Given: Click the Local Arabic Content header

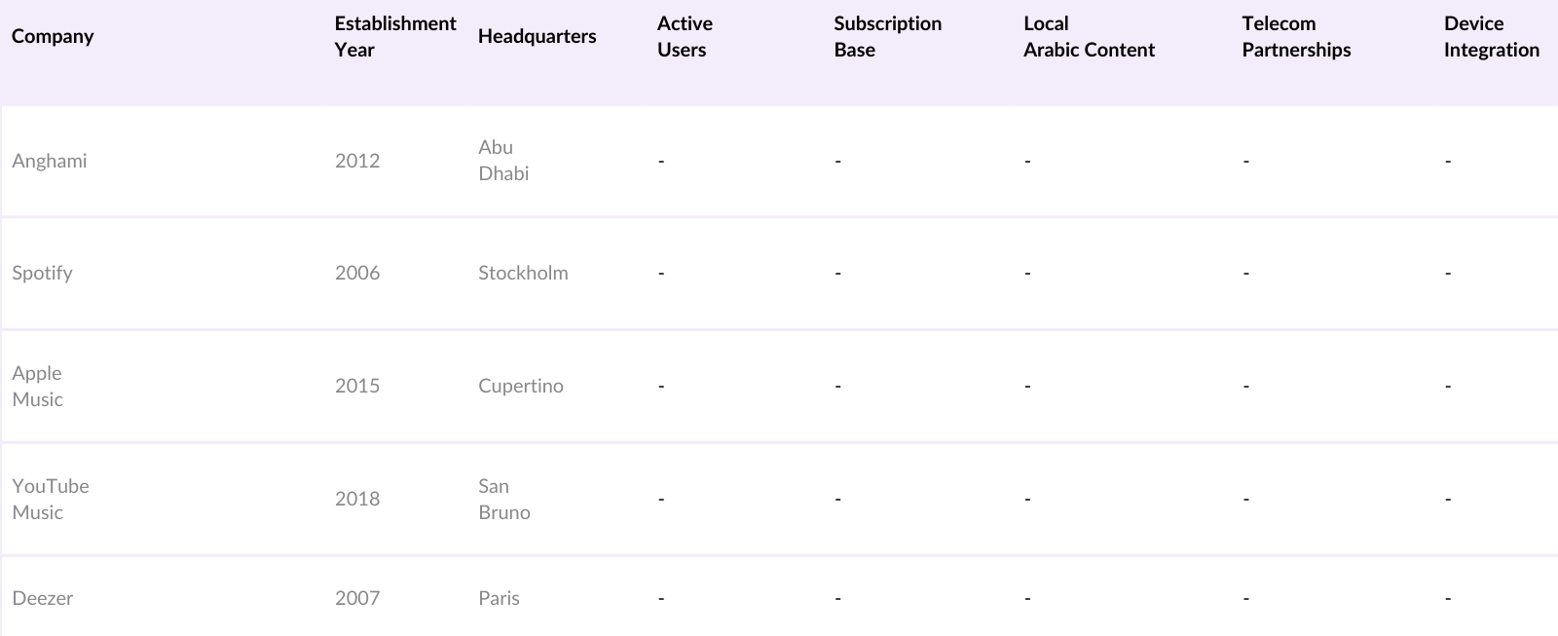Looking at the screenshot, I should point(1089,36).
